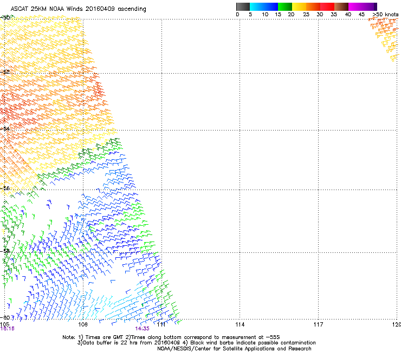Click longitude label '108' on the bottom axis
401x352 pixels.
tap(82, 324)
